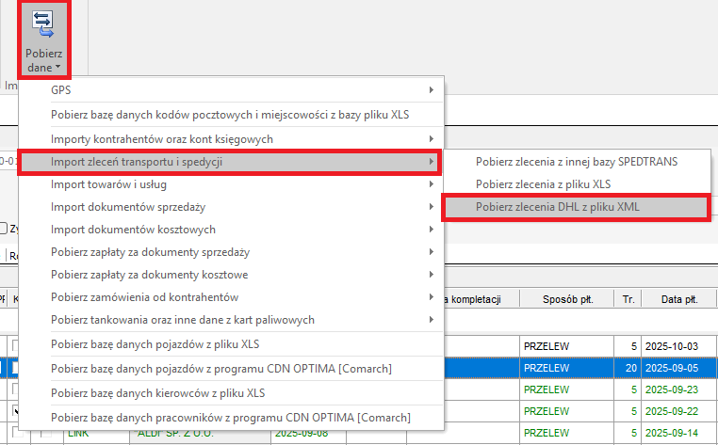Select employees database import from CDN OPTIMA
The width and height of the screenshot is (718, 445).
231,417
